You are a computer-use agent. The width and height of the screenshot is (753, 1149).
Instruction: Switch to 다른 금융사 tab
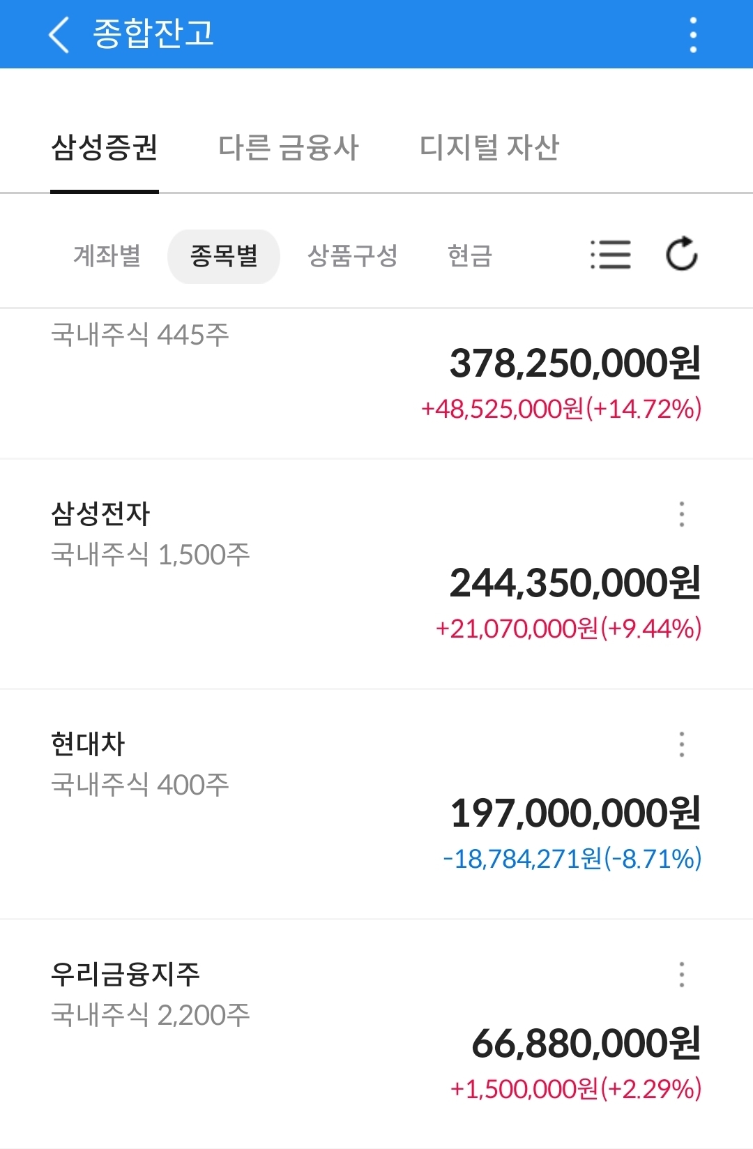[x=288, y=148]
